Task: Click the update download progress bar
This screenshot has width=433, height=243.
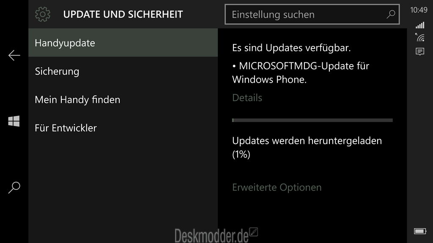Action: point(312,120)
